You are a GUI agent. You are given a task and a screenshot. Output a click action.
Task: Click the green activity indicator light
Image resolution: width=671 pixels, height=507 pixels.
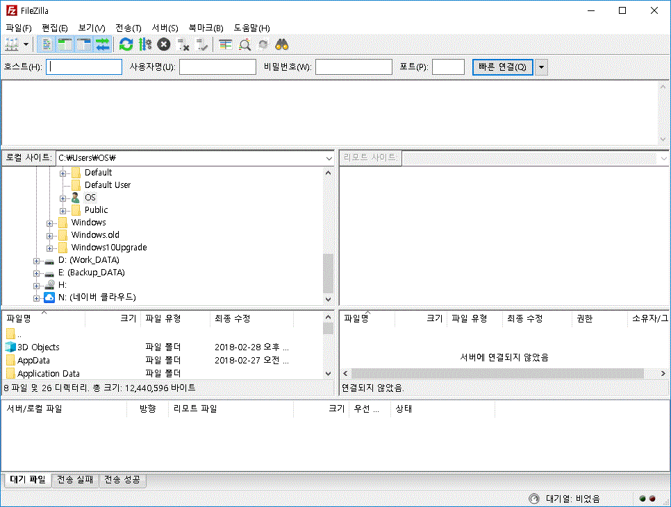643,499
